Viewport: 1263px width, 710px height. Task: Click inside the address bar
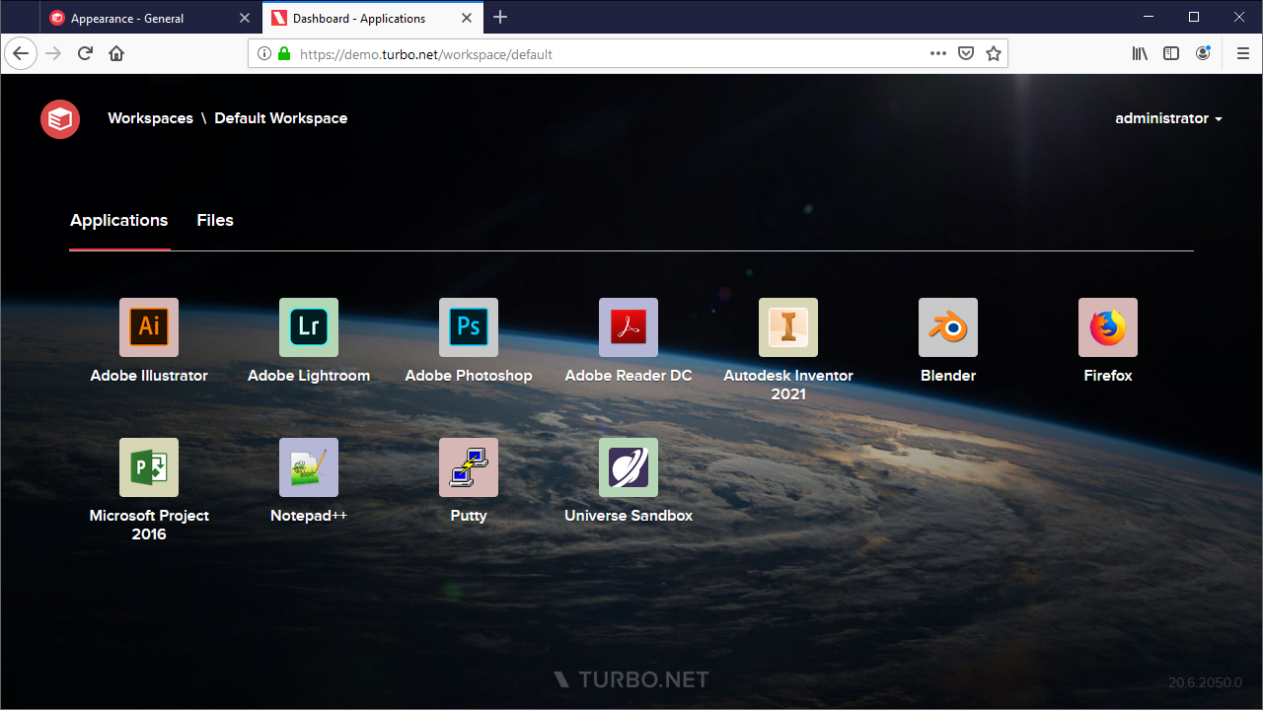(x=592, y=53)
